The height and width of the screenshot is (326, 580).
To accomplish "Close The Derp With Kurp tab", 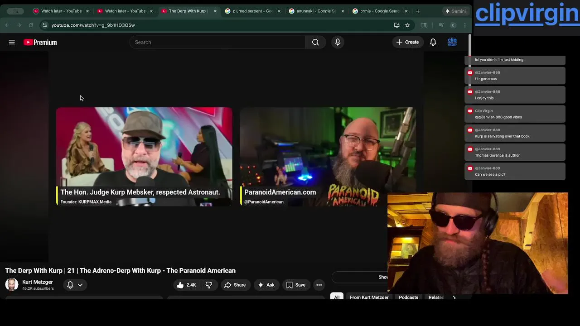I will [x=215, y=11].
